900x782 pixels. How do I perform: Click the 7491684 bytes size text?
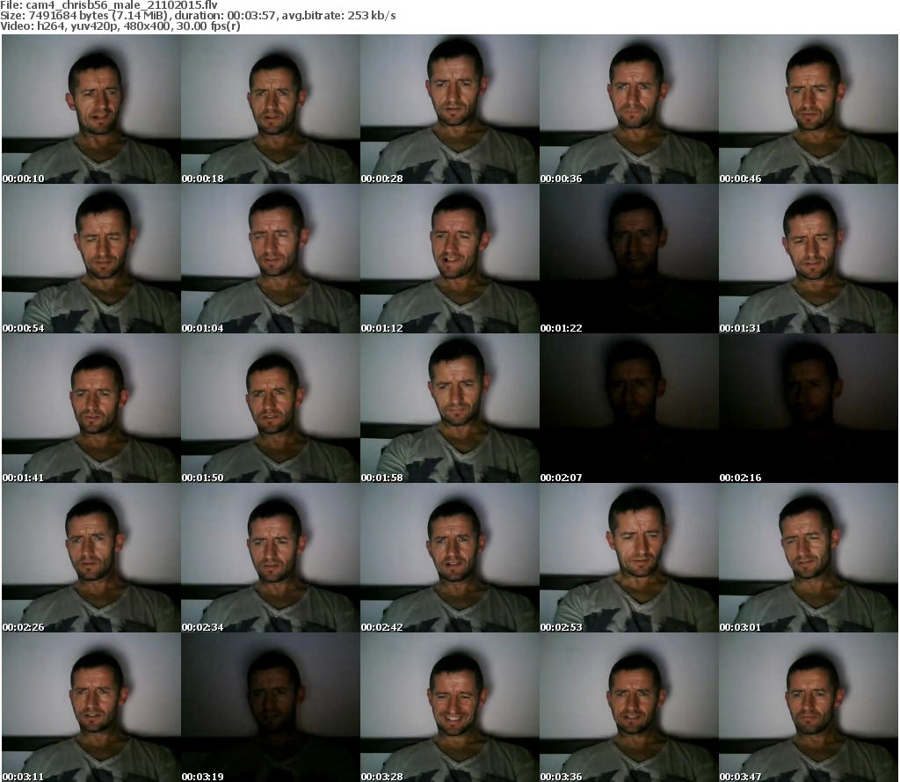[70, 16]
